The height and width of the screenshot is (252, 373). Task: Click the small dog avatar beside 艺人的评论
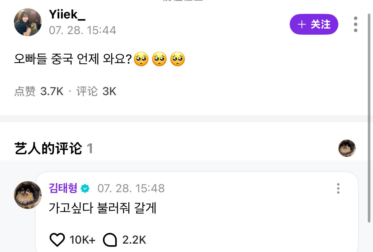[x=347, y=148]
